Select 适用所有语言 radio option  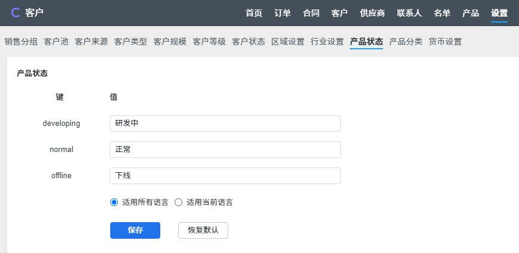click(x=114, y=202)
